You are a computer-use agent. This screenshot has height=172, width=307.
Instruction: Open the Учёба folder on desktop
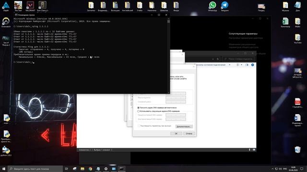tap(140, 6)
